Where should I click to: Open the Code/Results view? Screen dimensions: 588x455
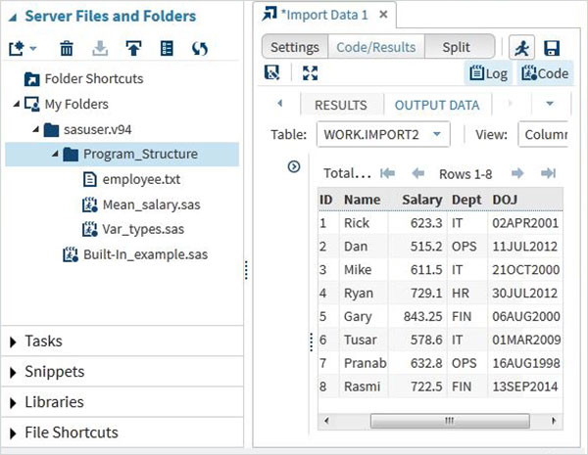click(x=376, y=47)
